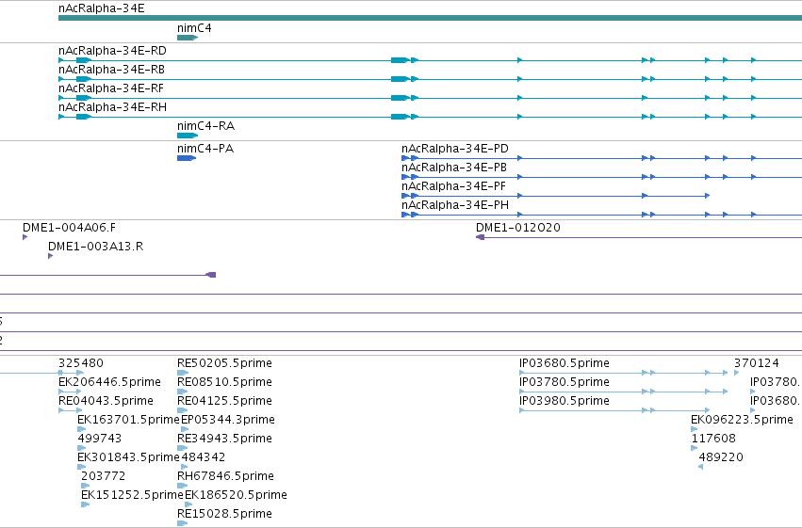The width and height of the screenshot is (802, 528).
Task: Select the EK151252.5prime EST label
Action: coord(132,495)
